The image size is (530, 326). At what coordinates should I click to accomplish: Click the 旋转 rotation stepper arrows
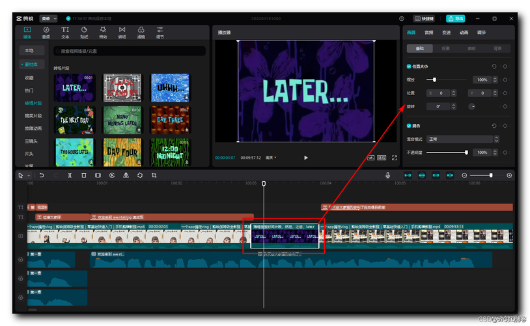[454, 107]
